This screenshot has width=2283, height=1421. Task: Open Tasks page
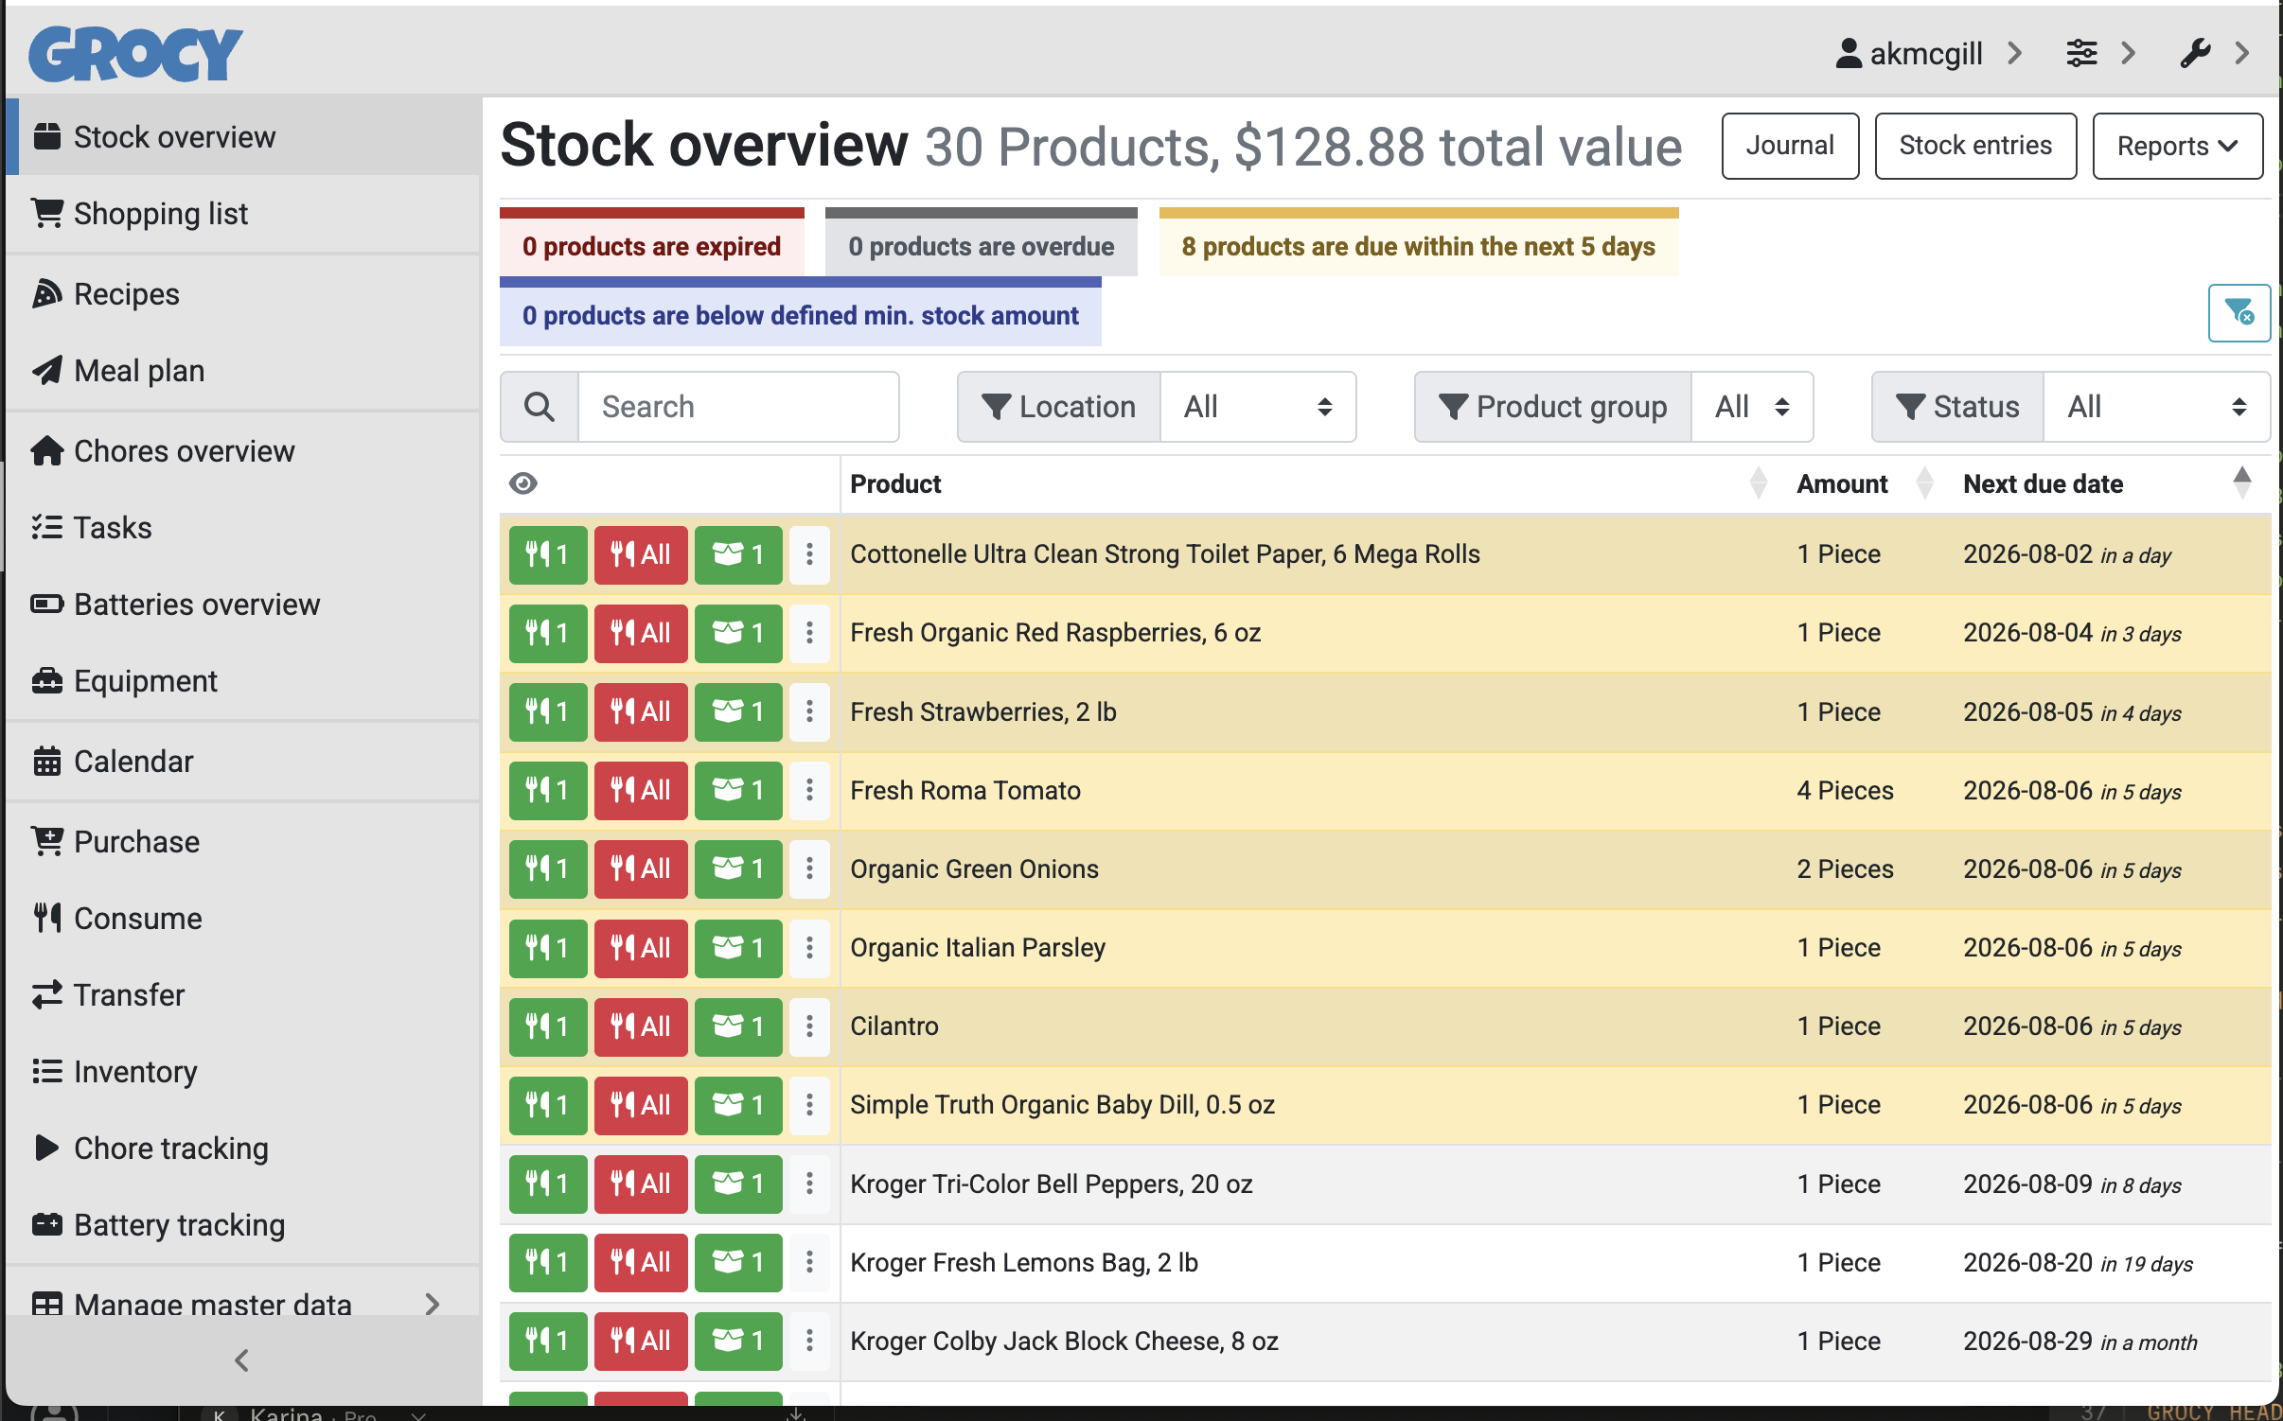click(x=242, y=528)
